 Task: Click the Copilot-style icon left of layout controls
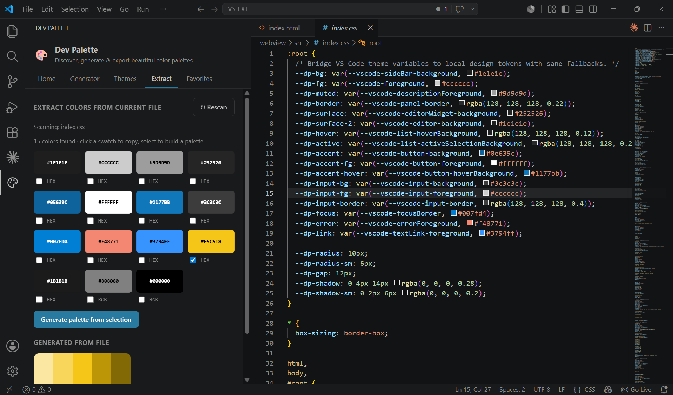pyautogui.click(x=531, y=9)
